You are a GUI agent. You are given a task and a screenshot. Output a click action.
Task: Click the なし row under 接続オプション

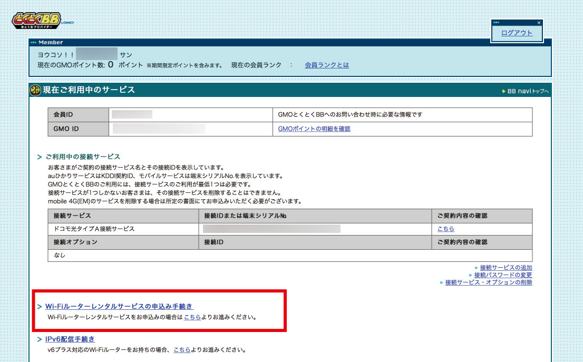click(290, 256)
